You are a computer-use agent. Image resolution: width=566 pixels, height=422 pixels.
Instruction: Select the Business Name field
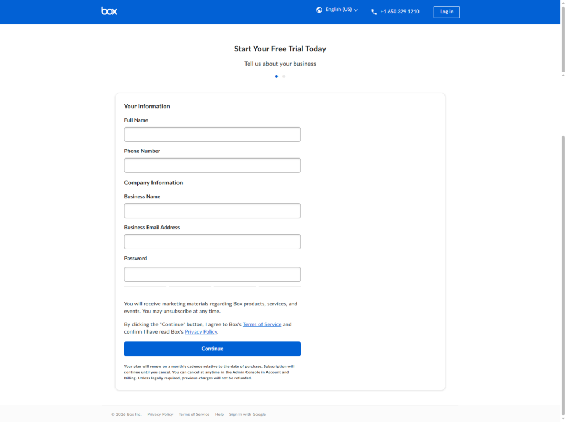pyautogui.click(x=212, y=210)
